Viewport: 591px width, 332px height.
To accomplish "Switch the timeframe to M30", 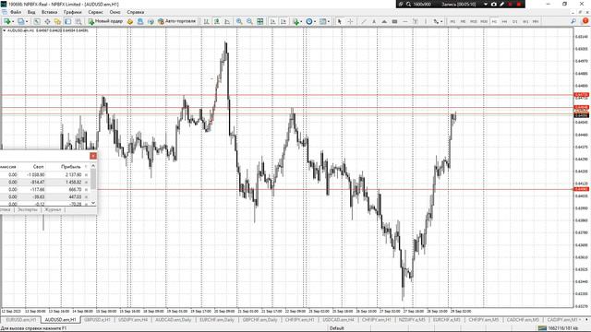I will tap(484, 21).
